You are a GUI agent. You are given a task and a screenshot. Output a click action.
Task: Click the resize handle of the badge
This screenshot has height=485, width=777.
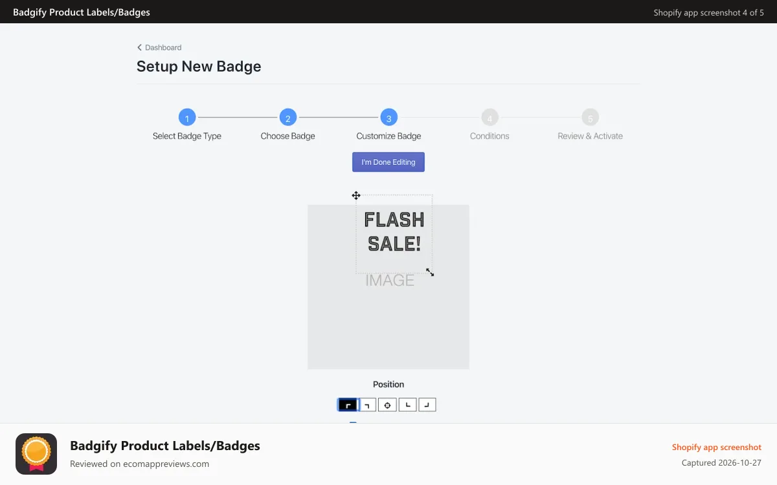coord(430,272)
